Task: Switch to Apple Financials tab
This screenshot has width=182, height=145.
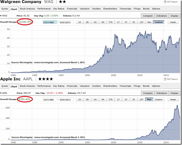Action: 72,86
